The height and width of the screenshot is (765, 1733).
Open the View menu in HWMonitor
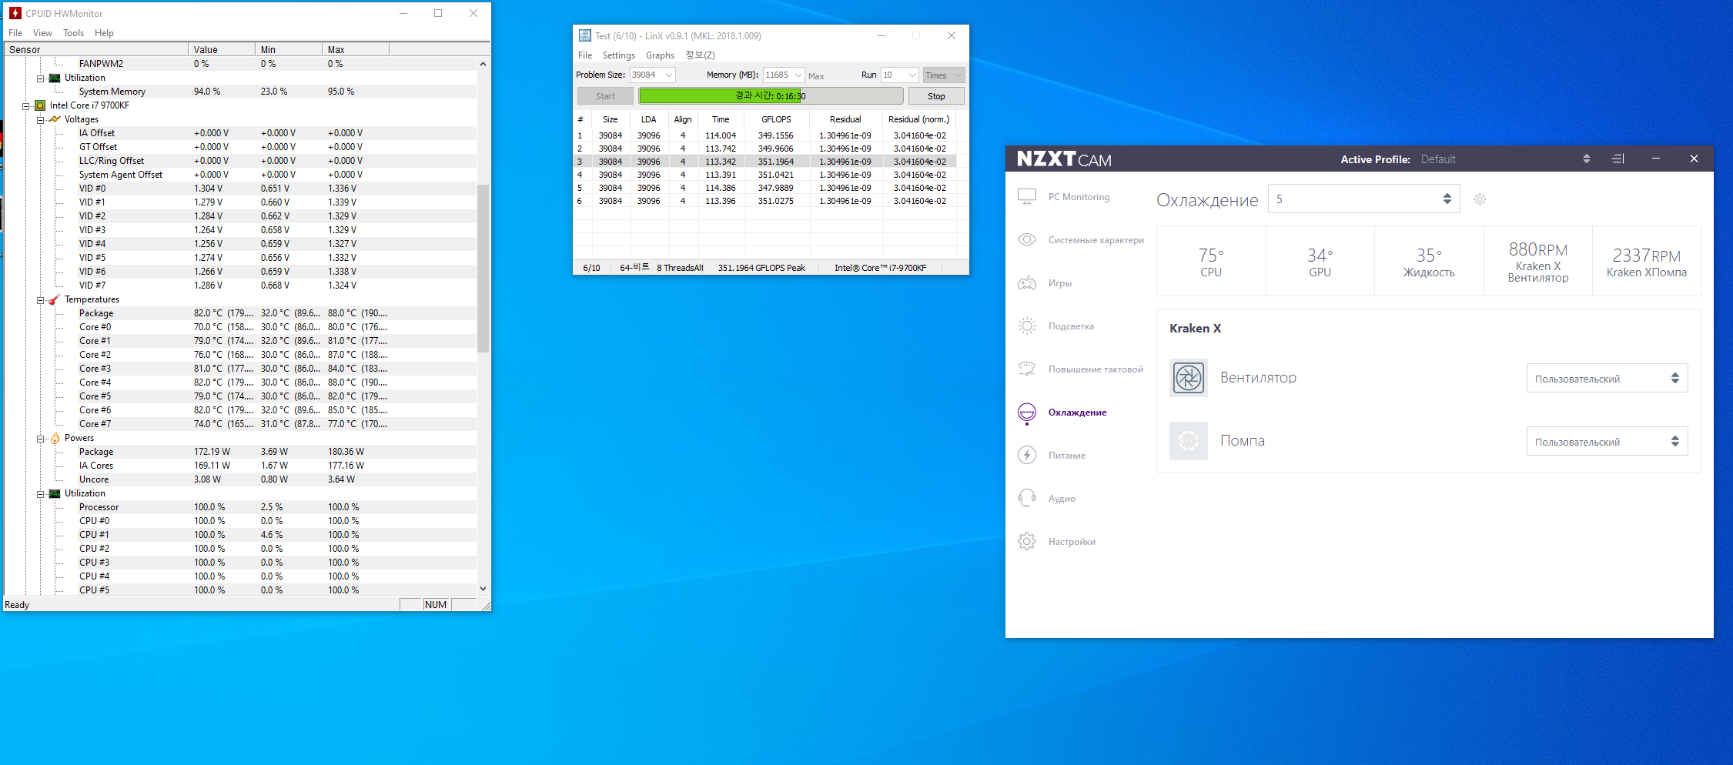42,33
